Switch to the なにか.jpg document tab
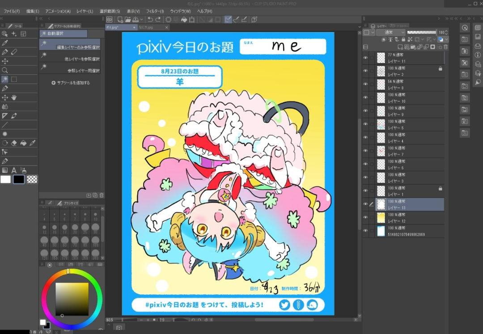The height and width of the screenshot is (334, 483). (x=146, y=27)
